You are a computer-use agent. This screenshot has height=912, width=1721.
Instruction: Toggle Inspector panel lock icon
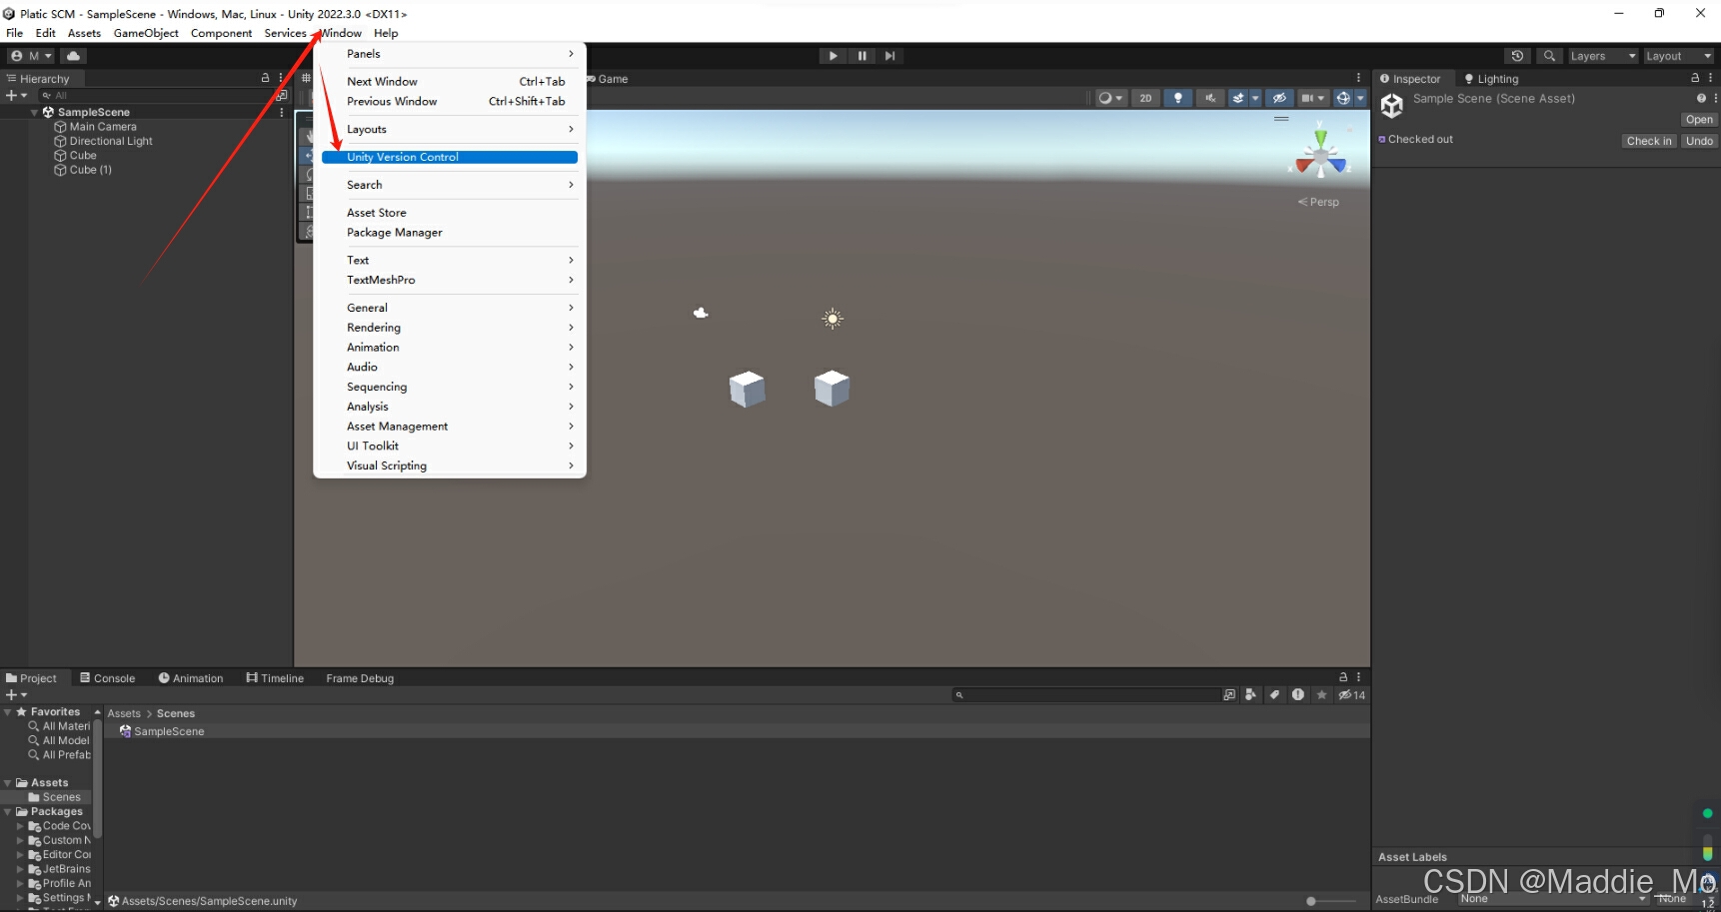[x=1695, y=78]
